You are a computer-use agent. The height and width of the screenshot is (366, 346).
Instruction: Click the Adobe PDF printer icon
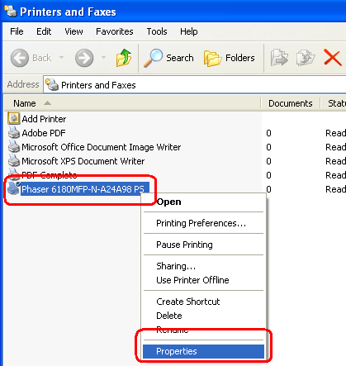pyautogui.click(x=14, y=132)
